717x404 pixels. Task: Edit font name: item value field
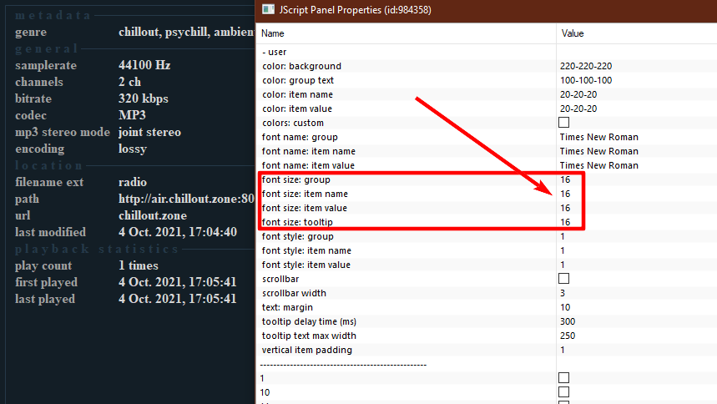pyautogui.click(x=599, y=165)
